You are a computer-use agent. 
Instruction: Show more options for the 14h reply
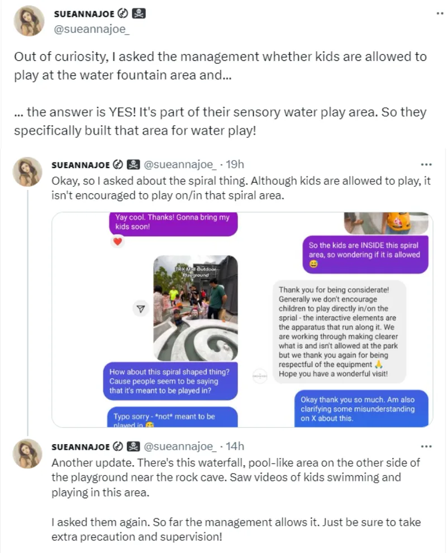pyautogui.click(x=426, y=446)
